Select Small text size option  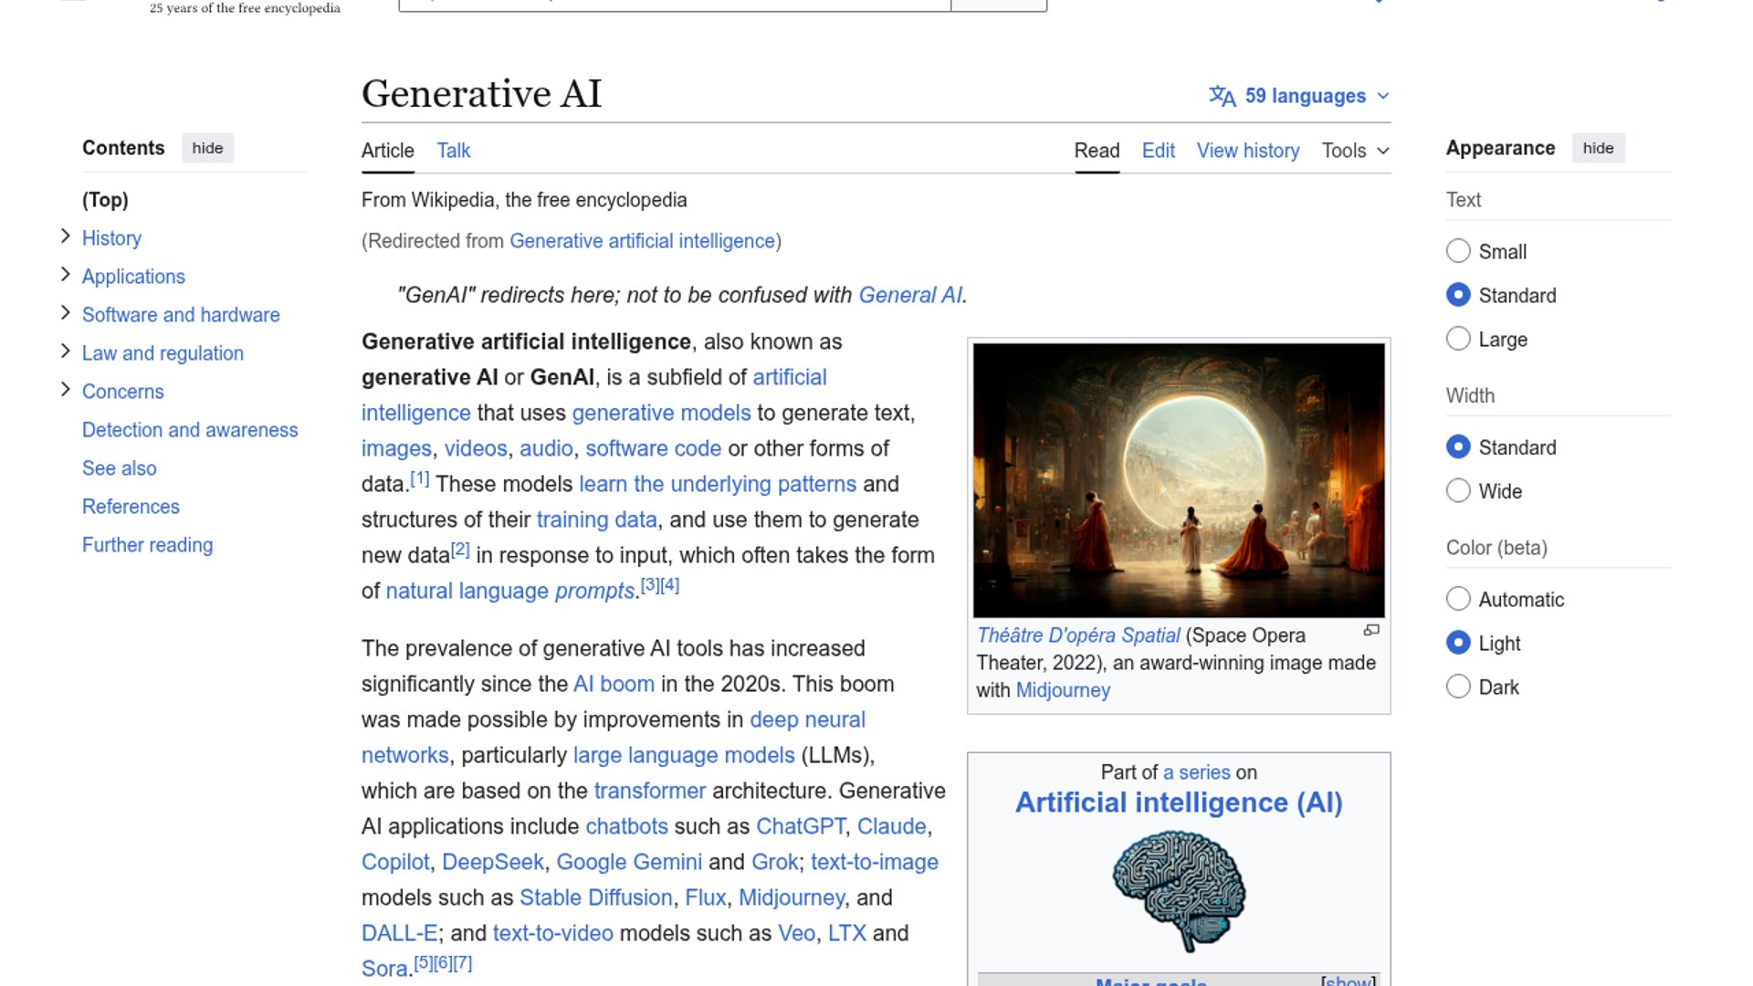pos(1458,251)
